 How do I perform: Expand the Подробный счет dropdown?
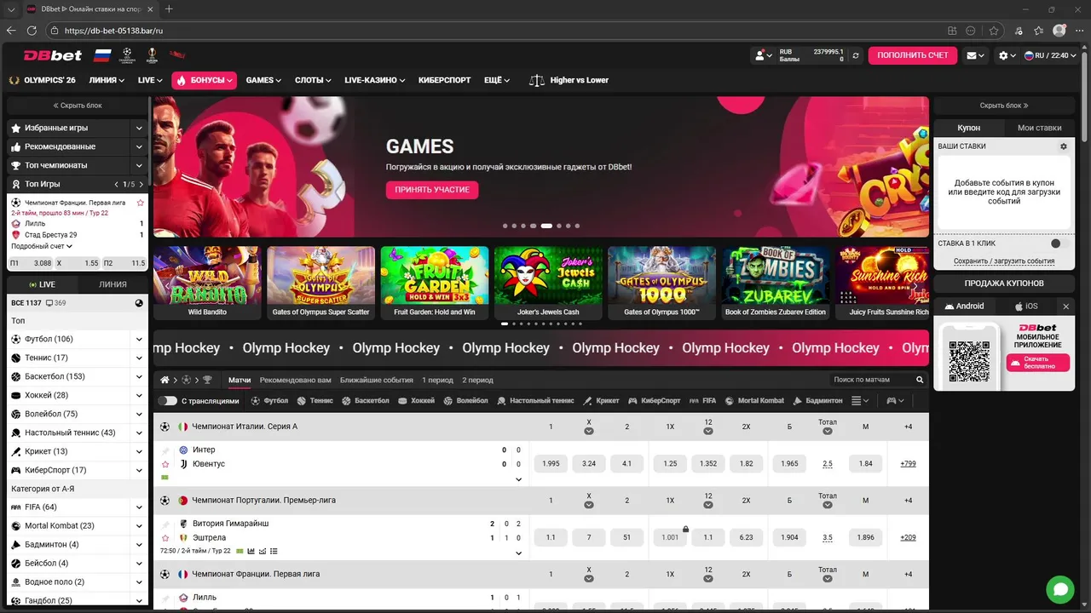click(x=42, y=246)
